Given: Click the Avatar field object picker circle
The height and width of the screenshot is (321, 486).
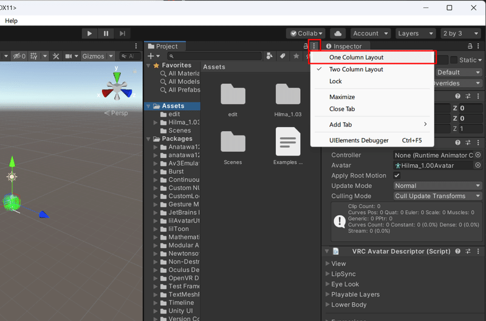Looking at the screenshot, I should coord(478,165).
